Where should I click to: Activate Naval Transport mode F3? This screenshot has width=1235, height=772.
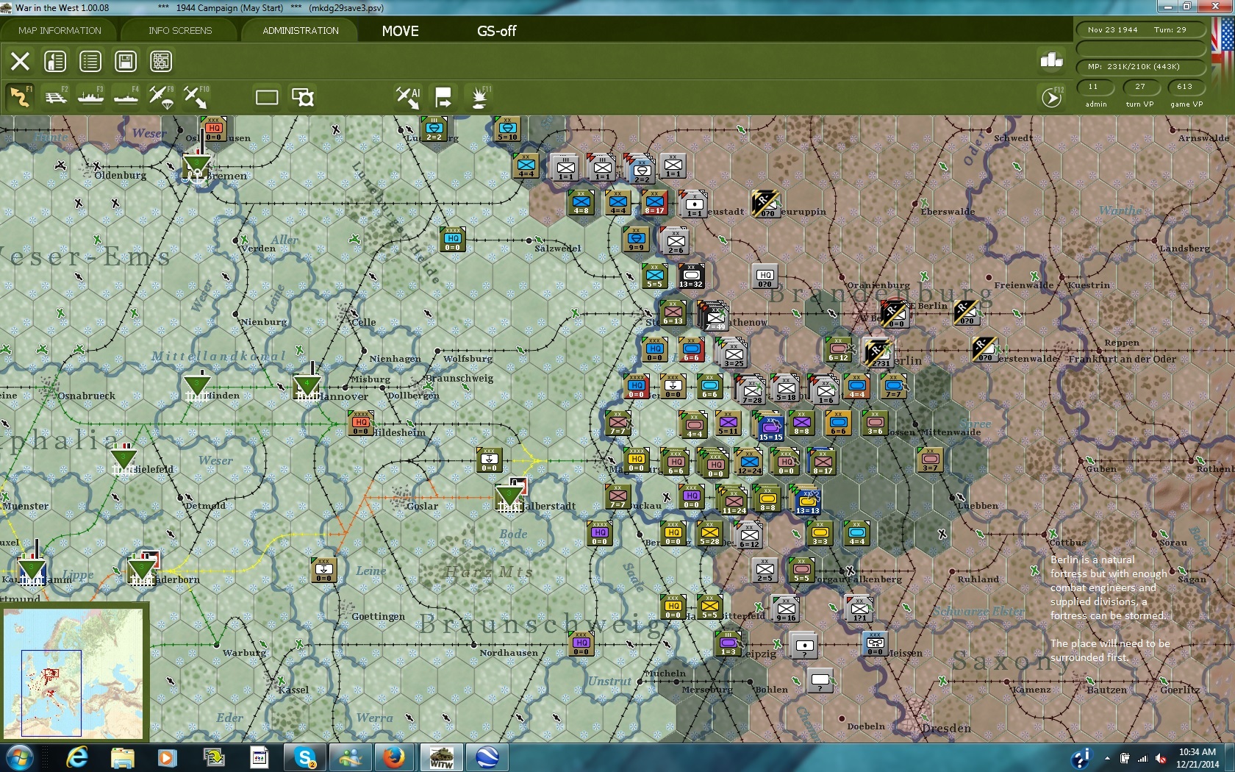[x=90, y=97]
